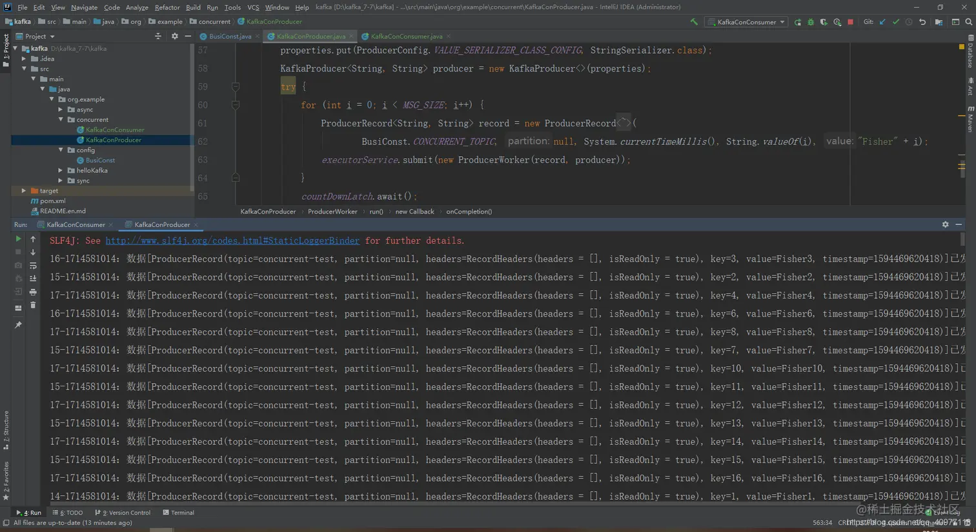Open Project panel settings gear
This screenshot has height=532, width=976.
coord(174,36)
